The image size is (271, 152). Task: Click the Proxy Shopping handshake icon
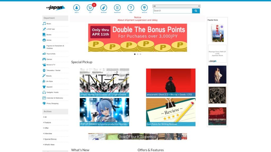[x=44, y=103]
